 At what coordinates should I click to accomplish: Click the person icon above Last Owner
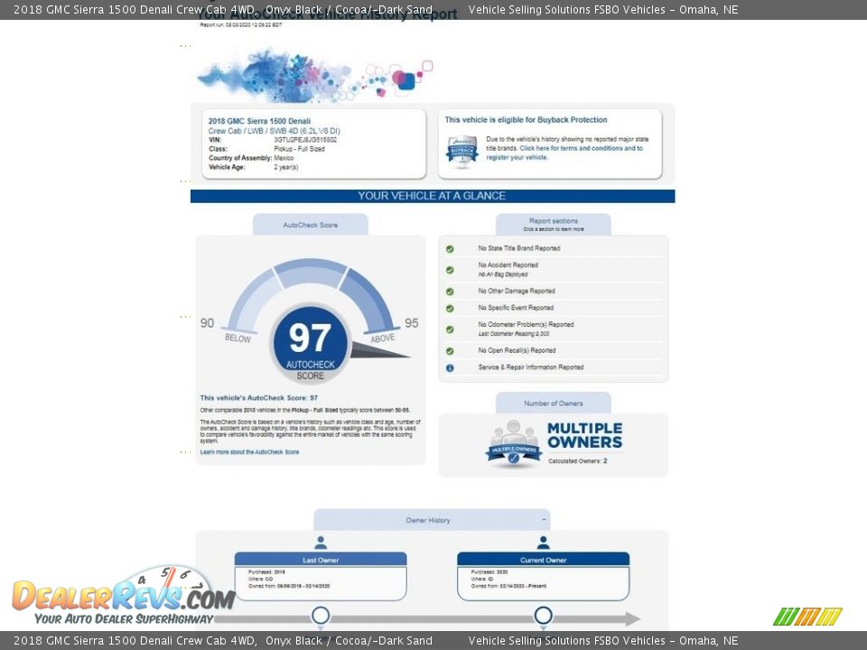(x=321, y=543)
